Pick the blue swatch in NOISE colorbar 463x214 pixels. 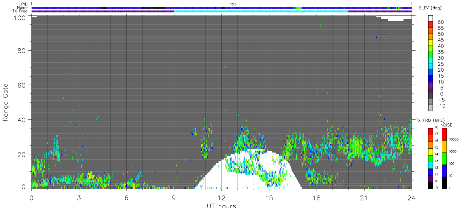444,171
